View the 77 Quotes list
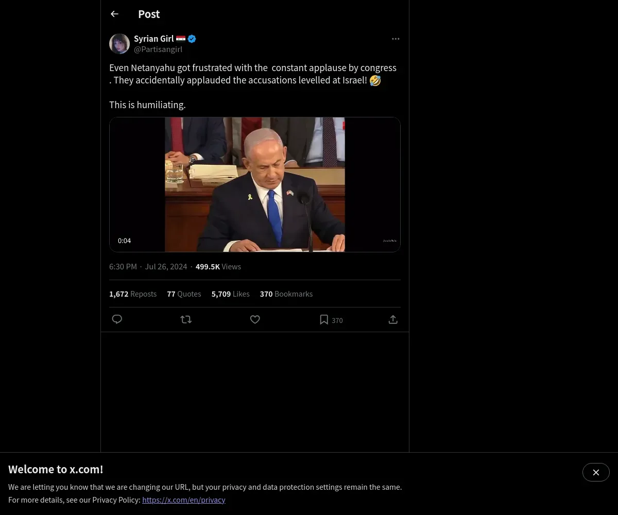The image size is (618, 515). (184, 294)
